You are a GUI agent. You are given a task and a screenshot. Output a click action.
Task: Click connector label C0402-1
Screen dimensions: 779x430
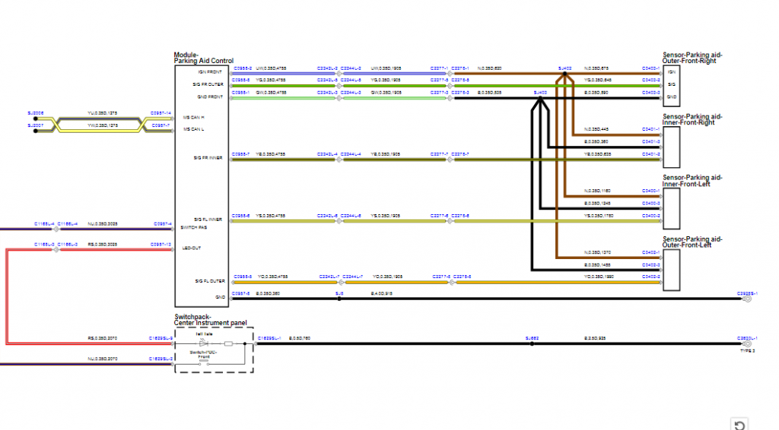point(651,252)
